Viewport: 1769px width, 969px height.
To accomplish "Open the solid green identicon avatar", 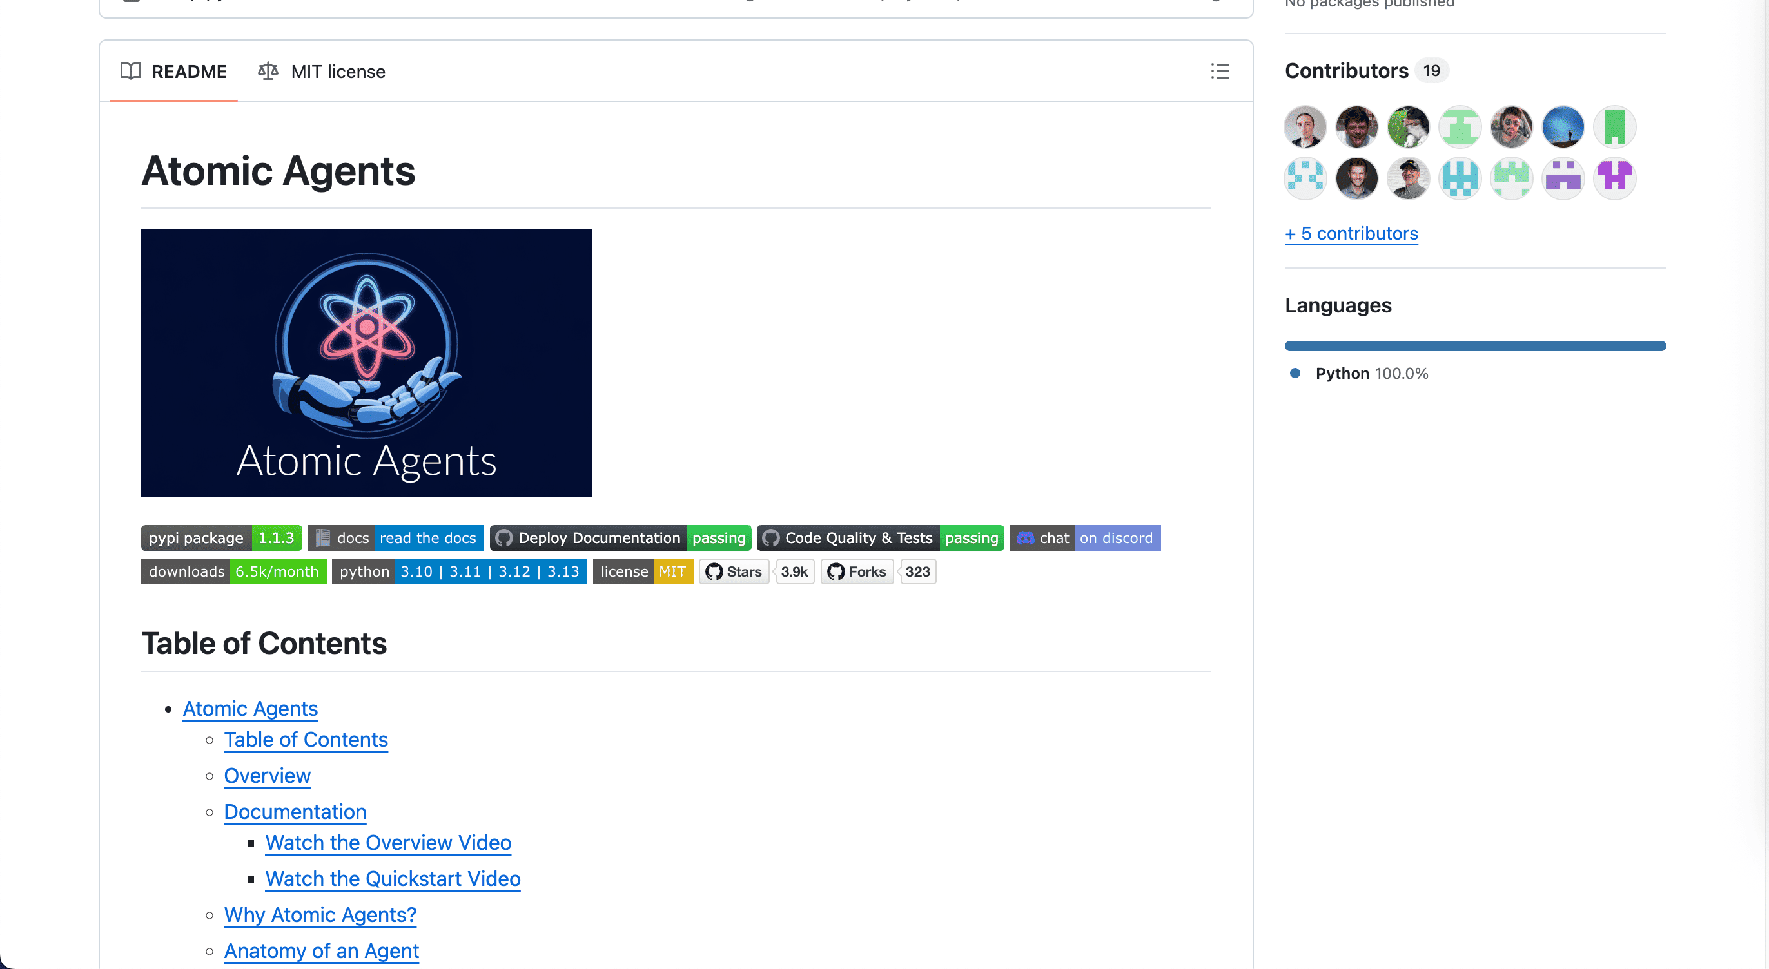I will (1614, 127).
